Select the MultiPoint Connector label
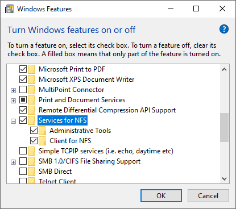The image size is (236, 209). coord(72,90)
